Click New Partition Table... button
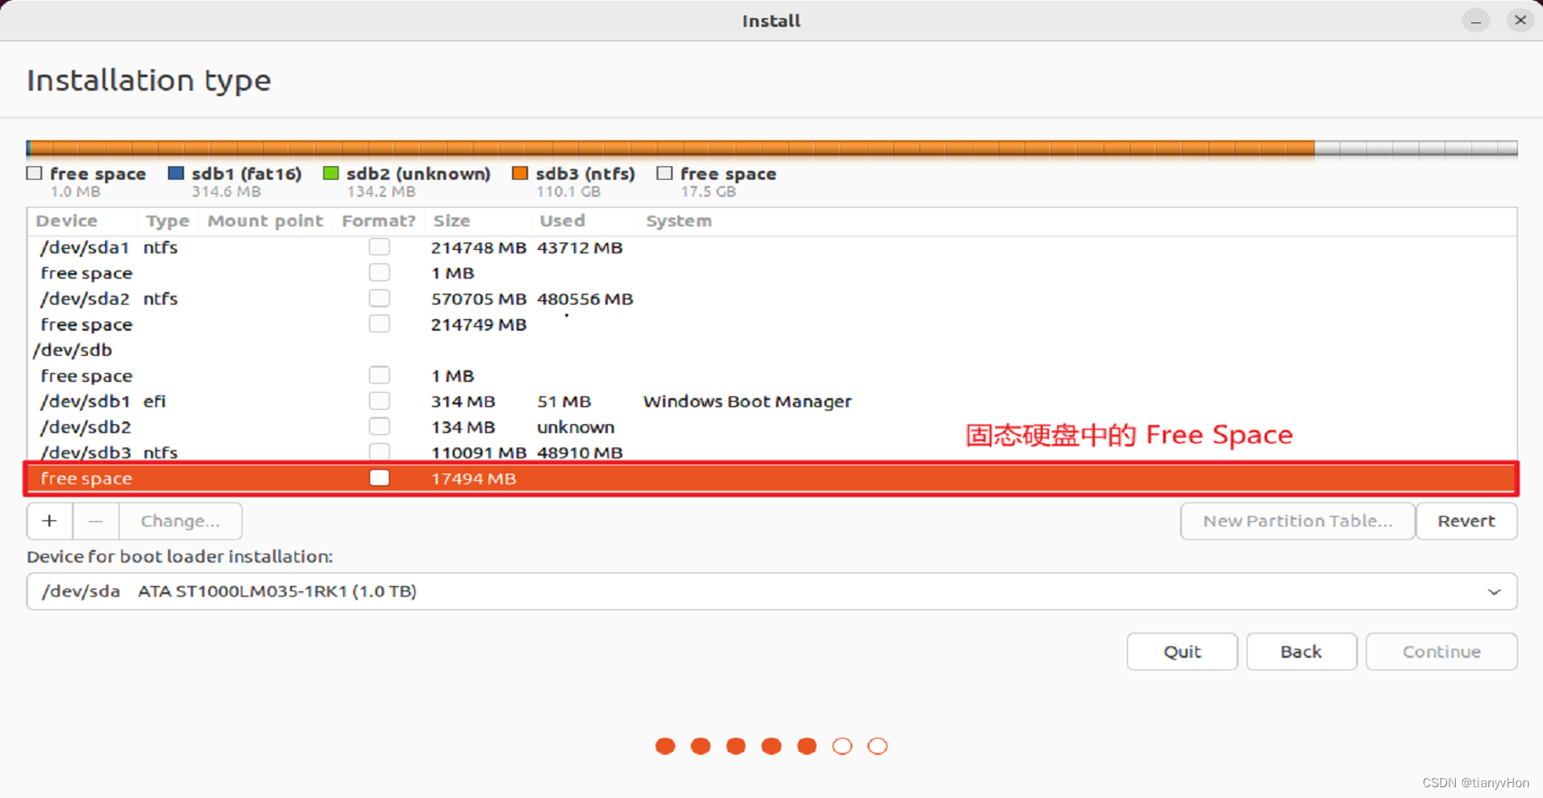The height and width of the screenshot is (798, 1543). (x=1297, y=521)
